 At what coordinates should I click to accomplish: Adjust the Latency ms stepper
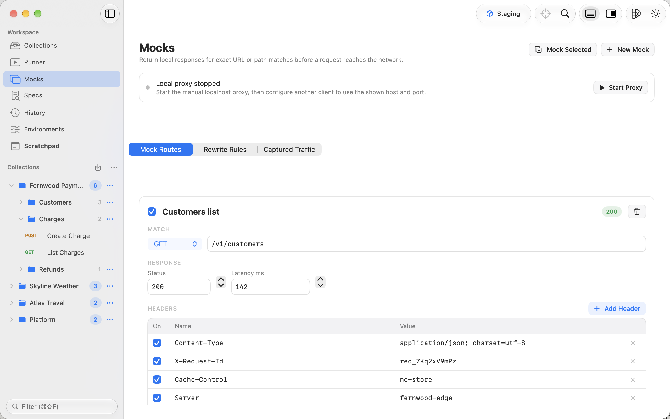click(x=320, y=282)
